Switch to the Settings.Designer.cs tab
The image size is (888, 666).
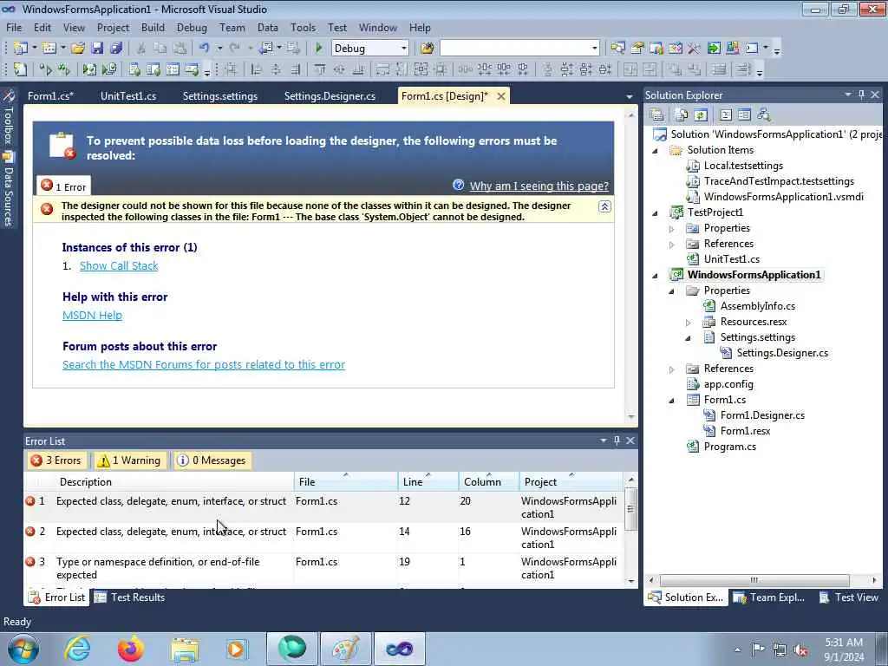[x=330, y=96]
